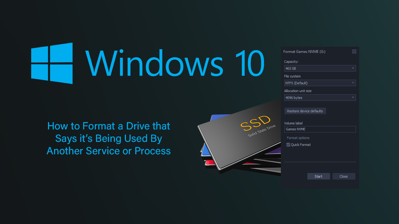Open the Allocation unit size dropdown

click(x=320, y=97)
